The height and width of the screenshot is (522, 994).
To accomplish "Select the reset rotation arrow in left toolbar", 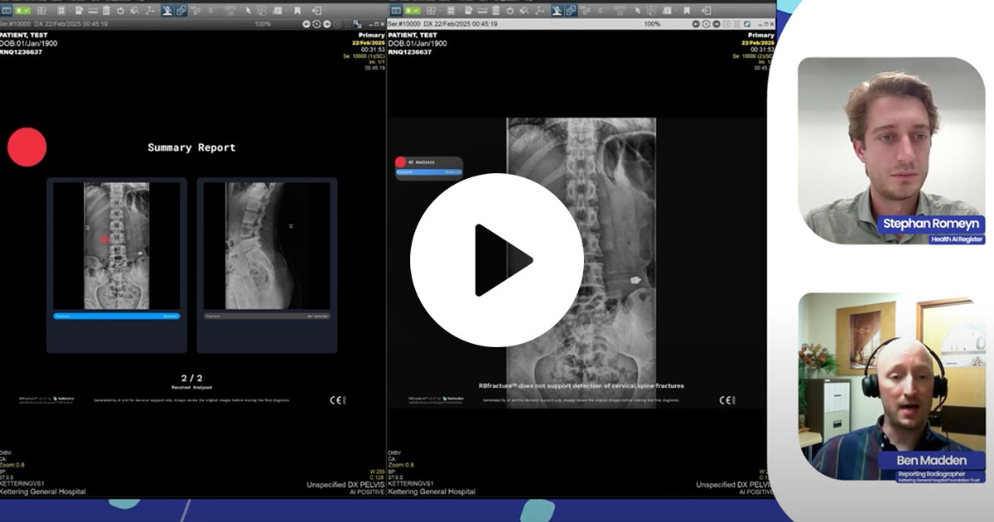I will click(120, 11).
